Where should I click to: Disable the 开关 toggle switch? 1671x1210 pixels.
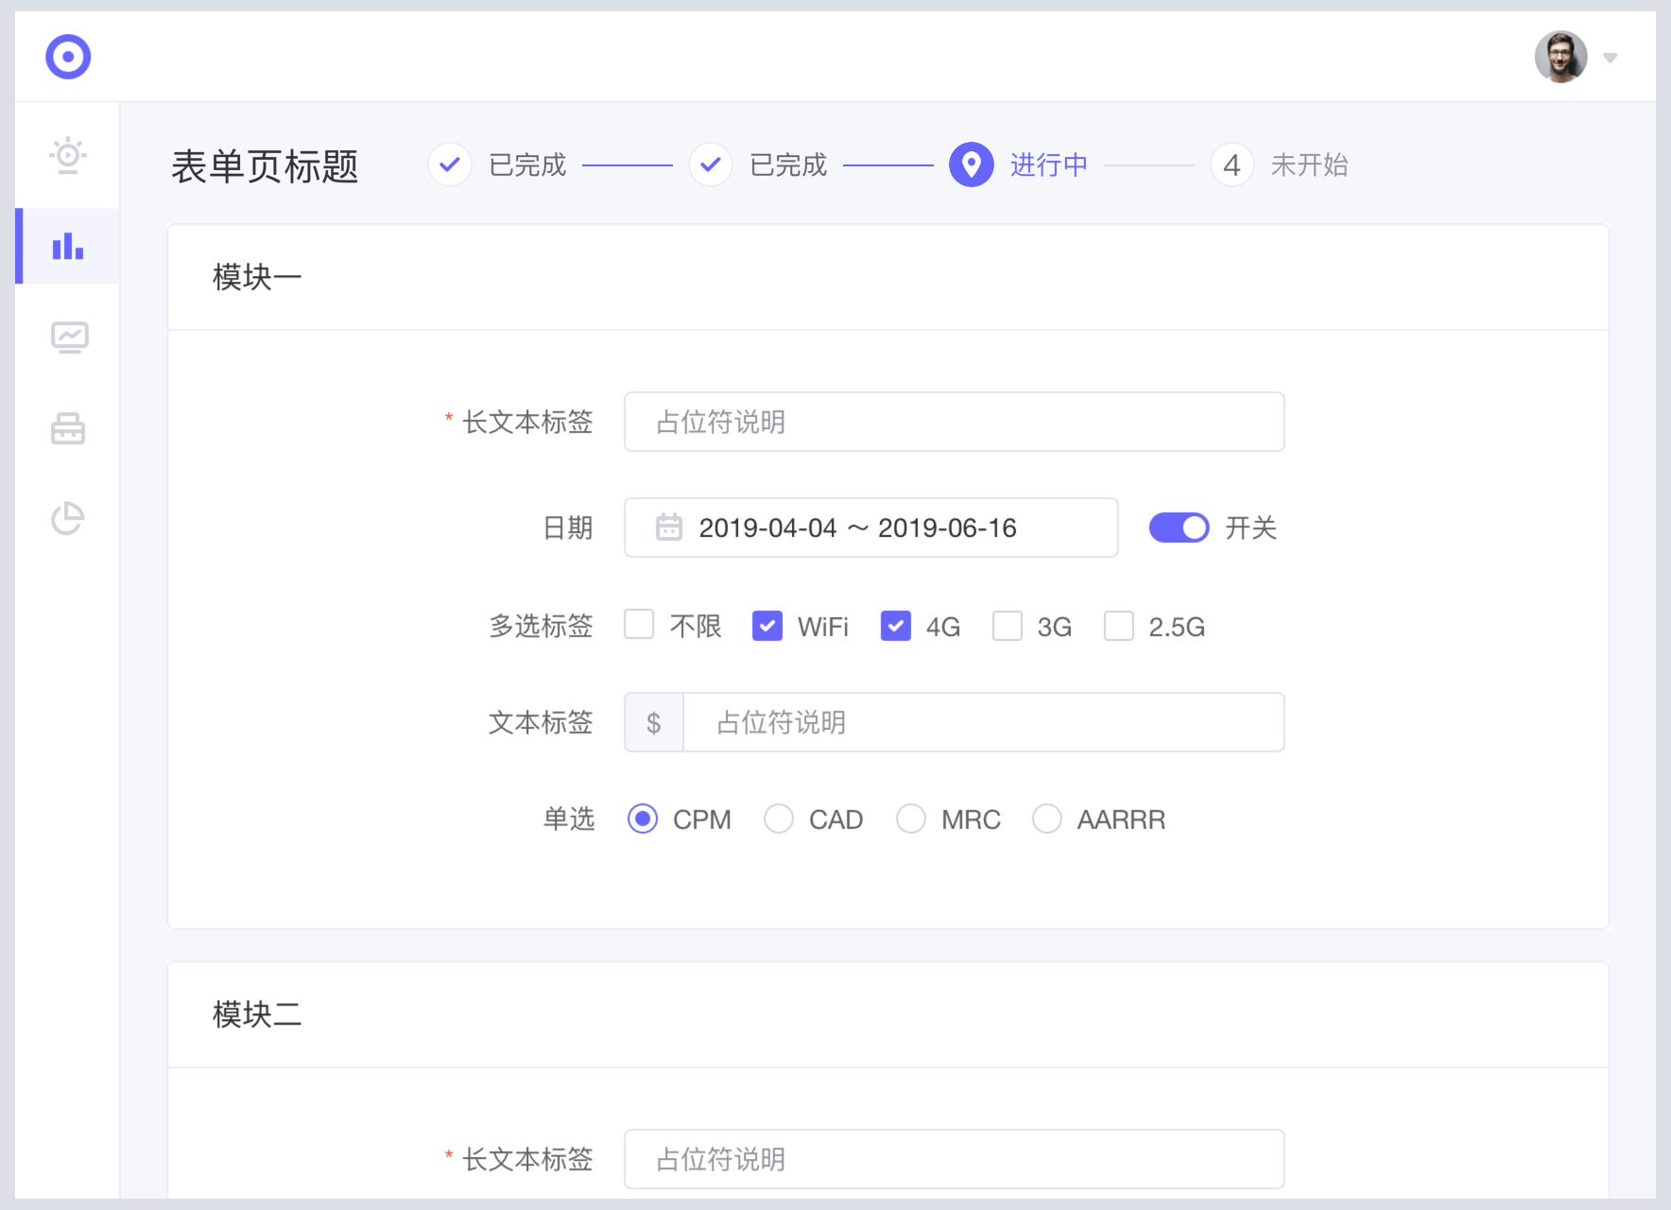coord(1179,527)
